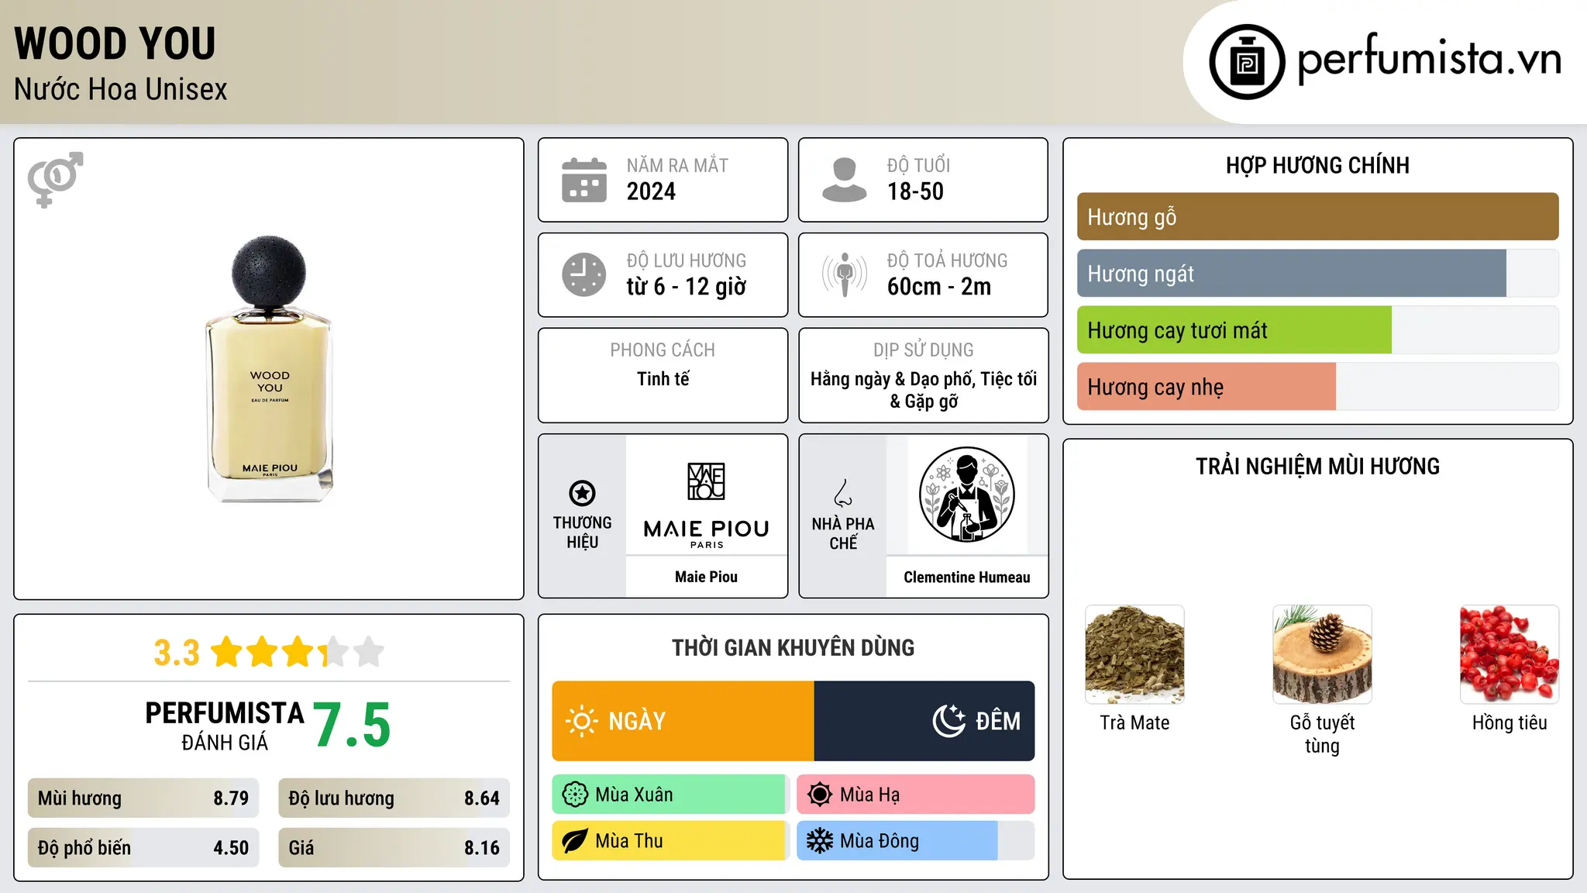Click the Hồng tiêu note label
This screenshot has height=893, width=1587.
point(1510,722)
